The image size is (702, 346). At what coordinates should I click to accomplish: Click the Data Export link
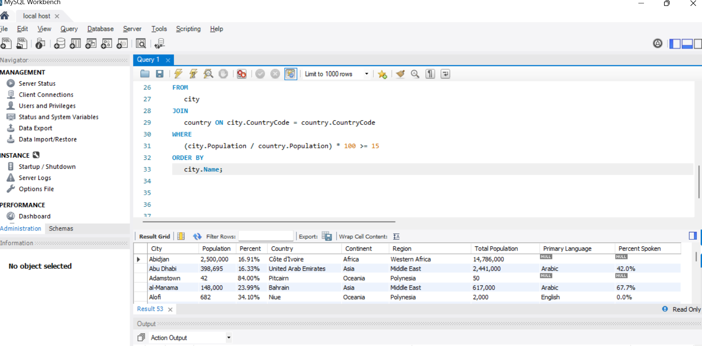click(x=35, y=128)
